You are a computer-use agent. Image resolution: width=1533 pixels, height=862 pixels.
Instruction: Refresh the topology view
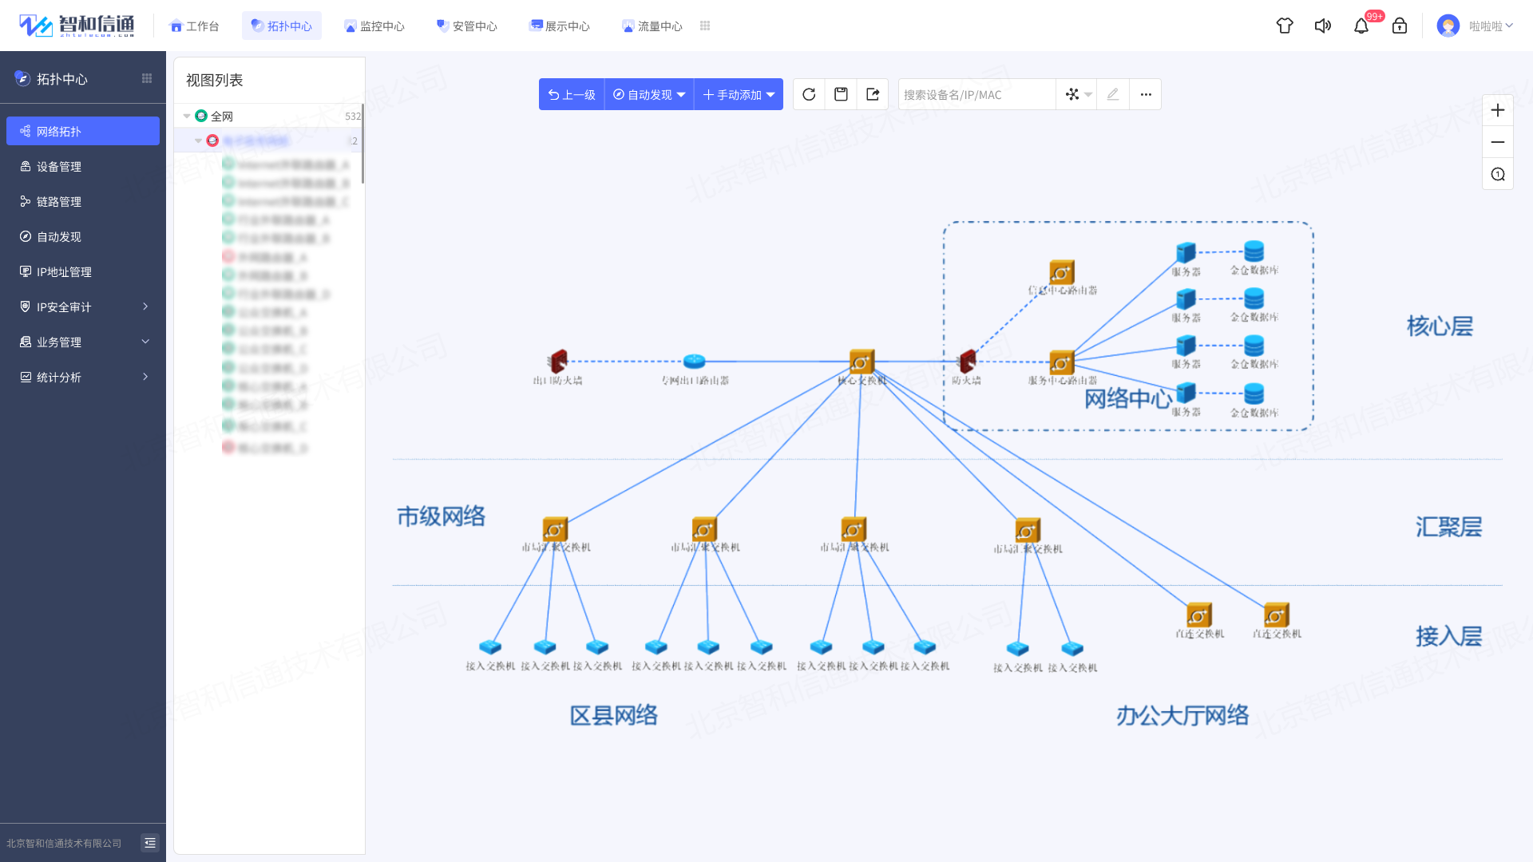pos(809,94)
